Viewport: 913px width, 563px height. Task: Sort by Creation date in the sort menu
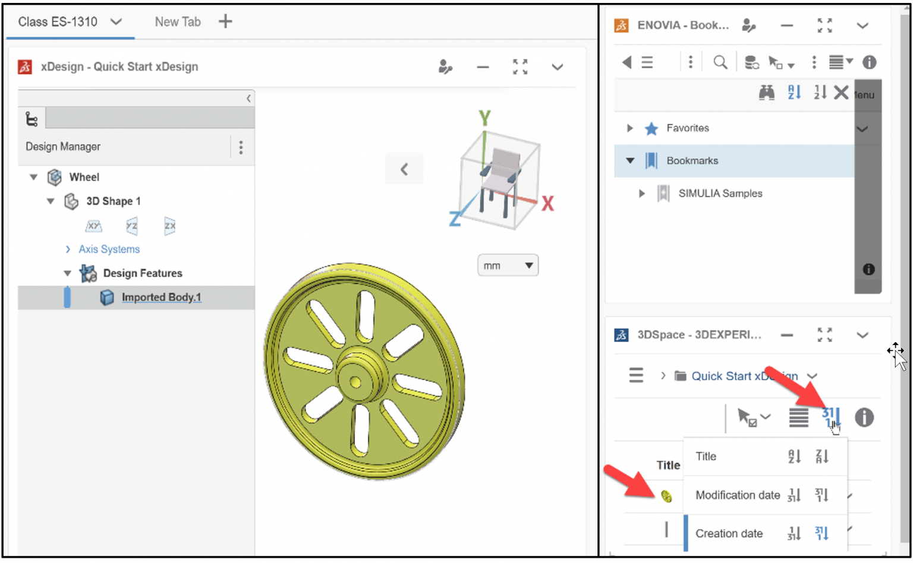point(729,533)
